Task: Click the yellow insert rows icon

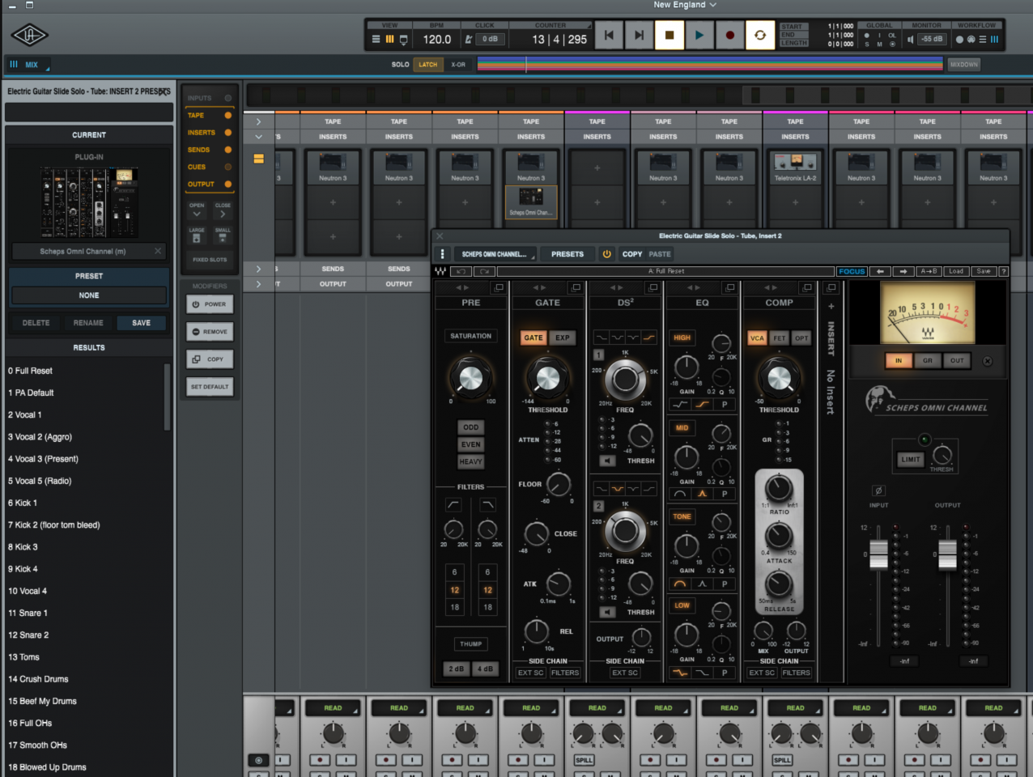Action: [258, 159]
